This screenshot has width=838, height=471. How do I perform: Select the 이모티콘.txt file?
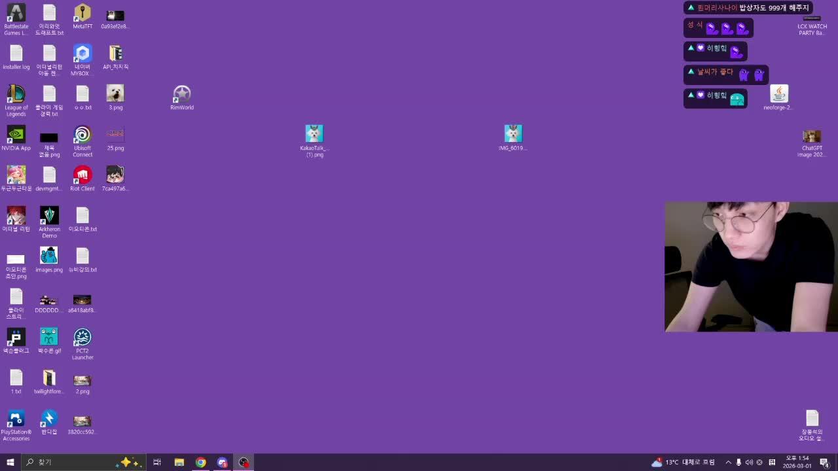82,219
